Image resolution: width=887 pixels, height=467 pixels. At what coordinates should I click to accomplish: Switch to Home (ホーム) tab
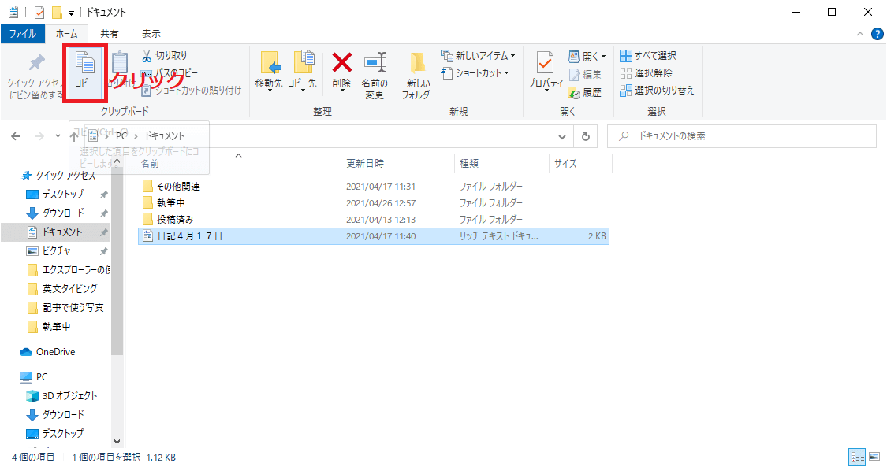click(x=67, y=33)
